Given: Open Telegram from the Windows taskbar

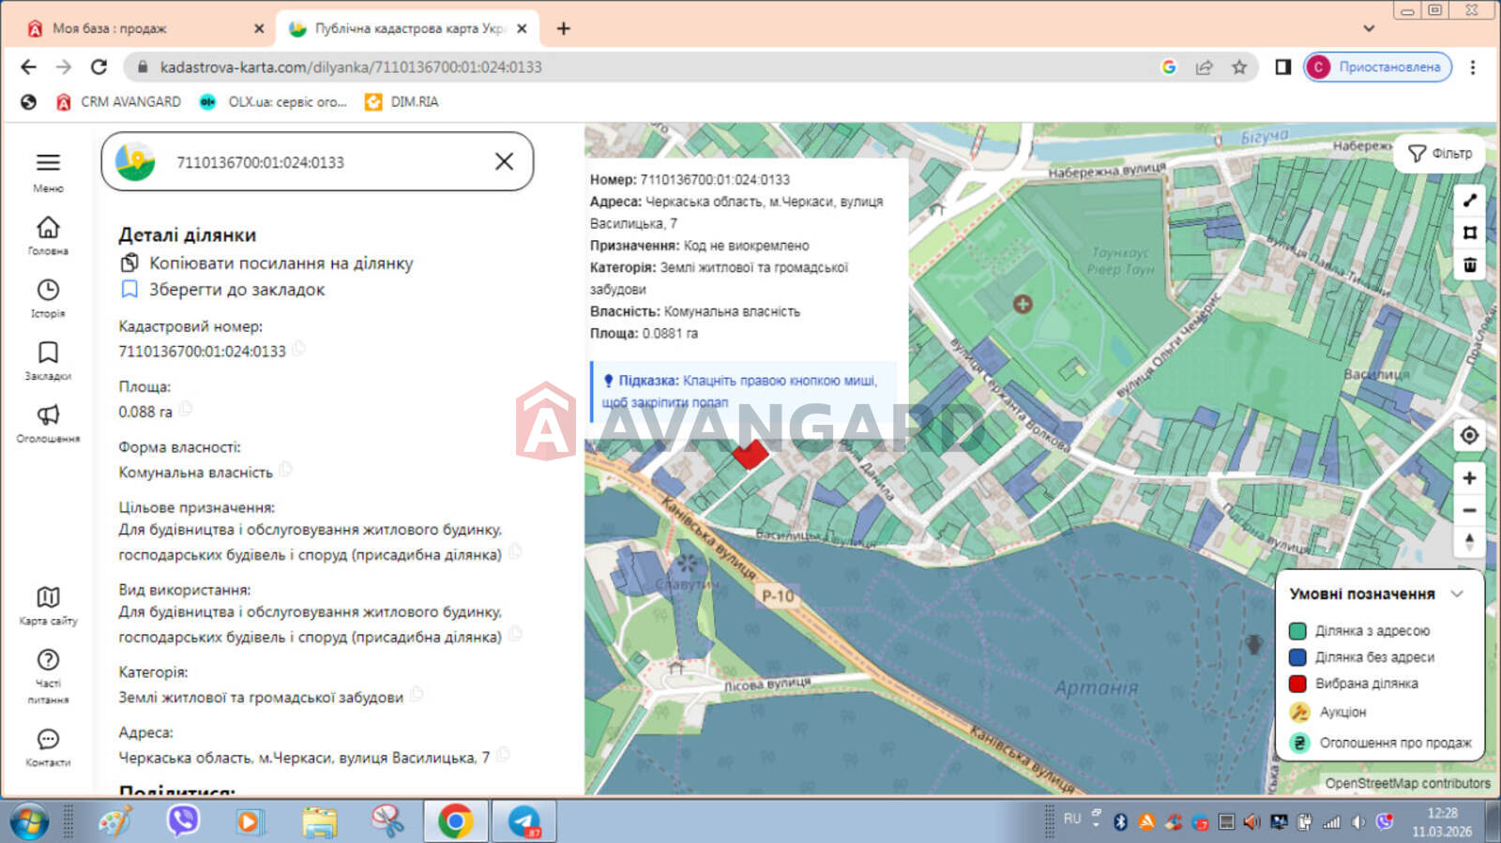Looking at the screenshot, I should (523, 821).
